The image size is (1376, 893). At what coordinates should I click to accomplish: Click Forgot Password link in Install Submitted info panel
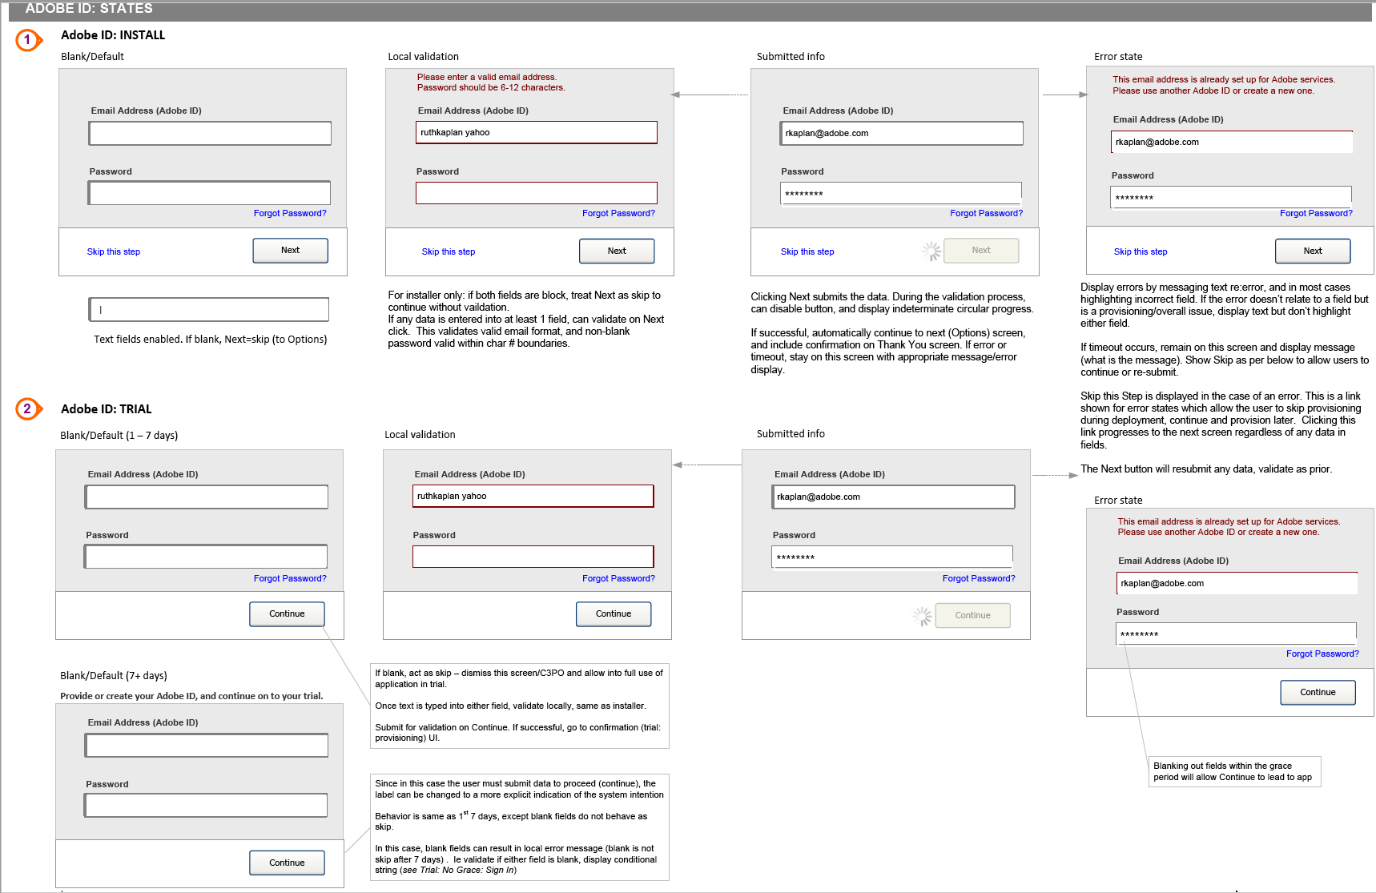987,213
